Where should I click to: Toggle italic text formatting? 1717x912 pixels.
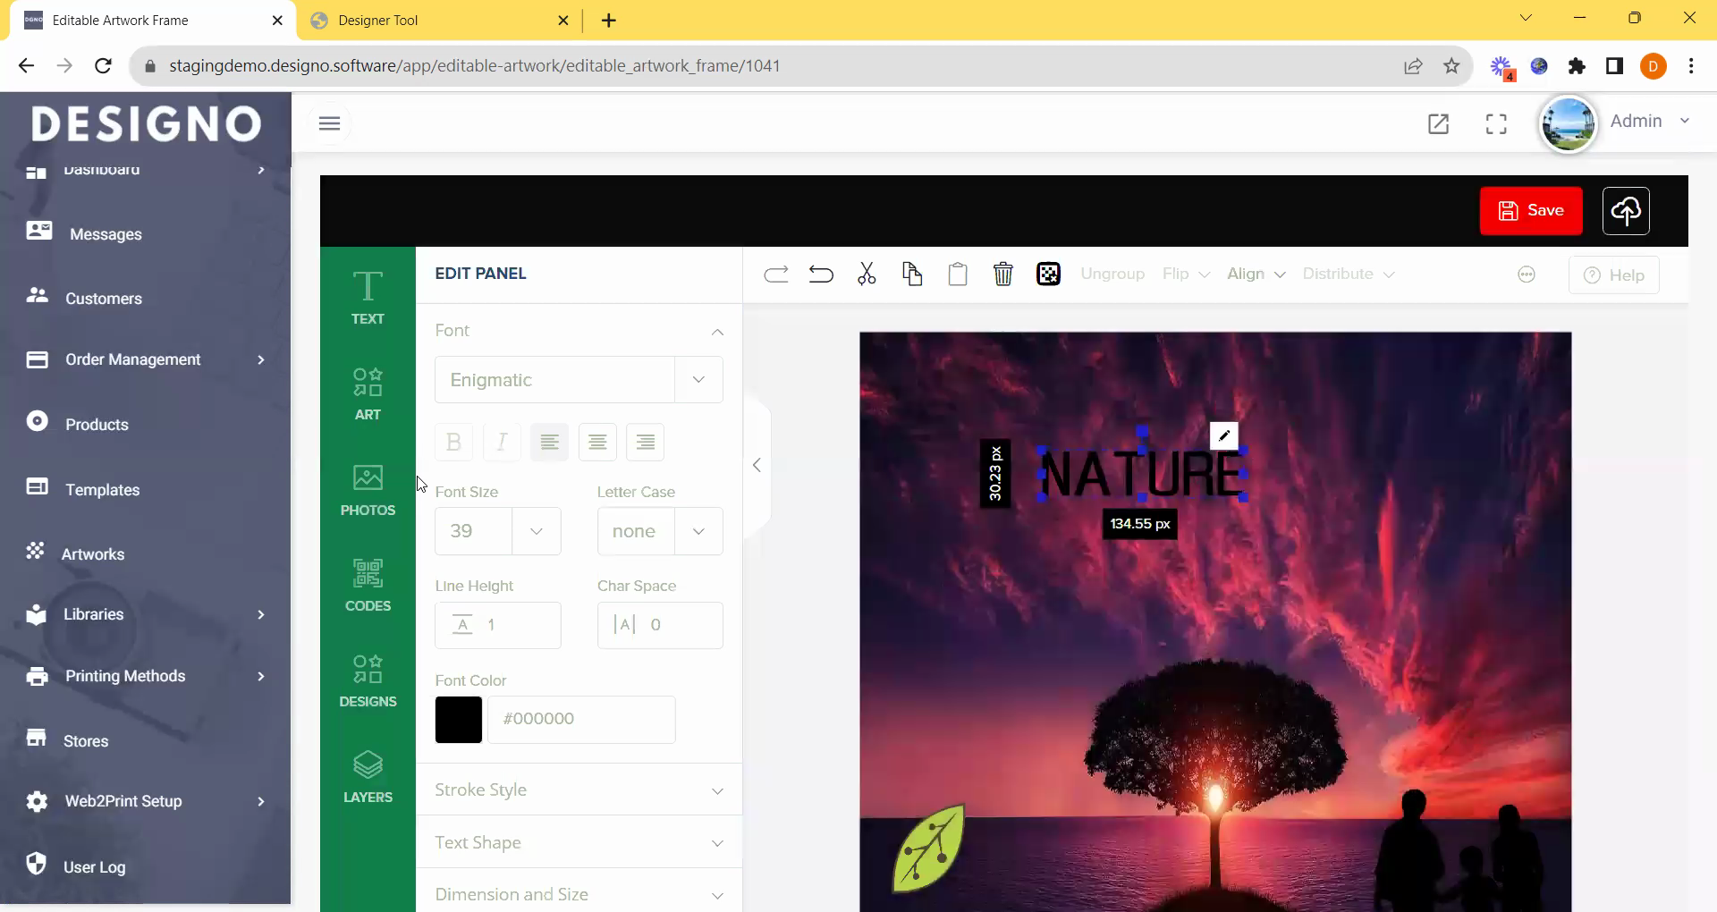502,443
